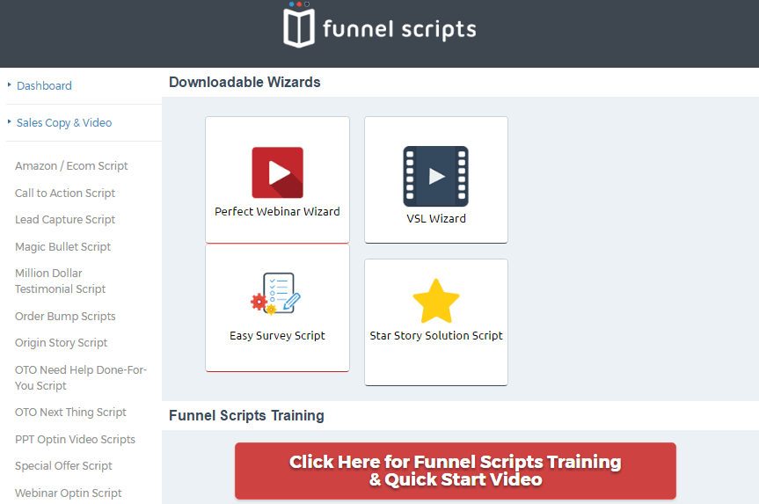Open OTO Need Help Done-For-You Script
The width and height of the screenshot is (759, 504).
click(80, 378)
